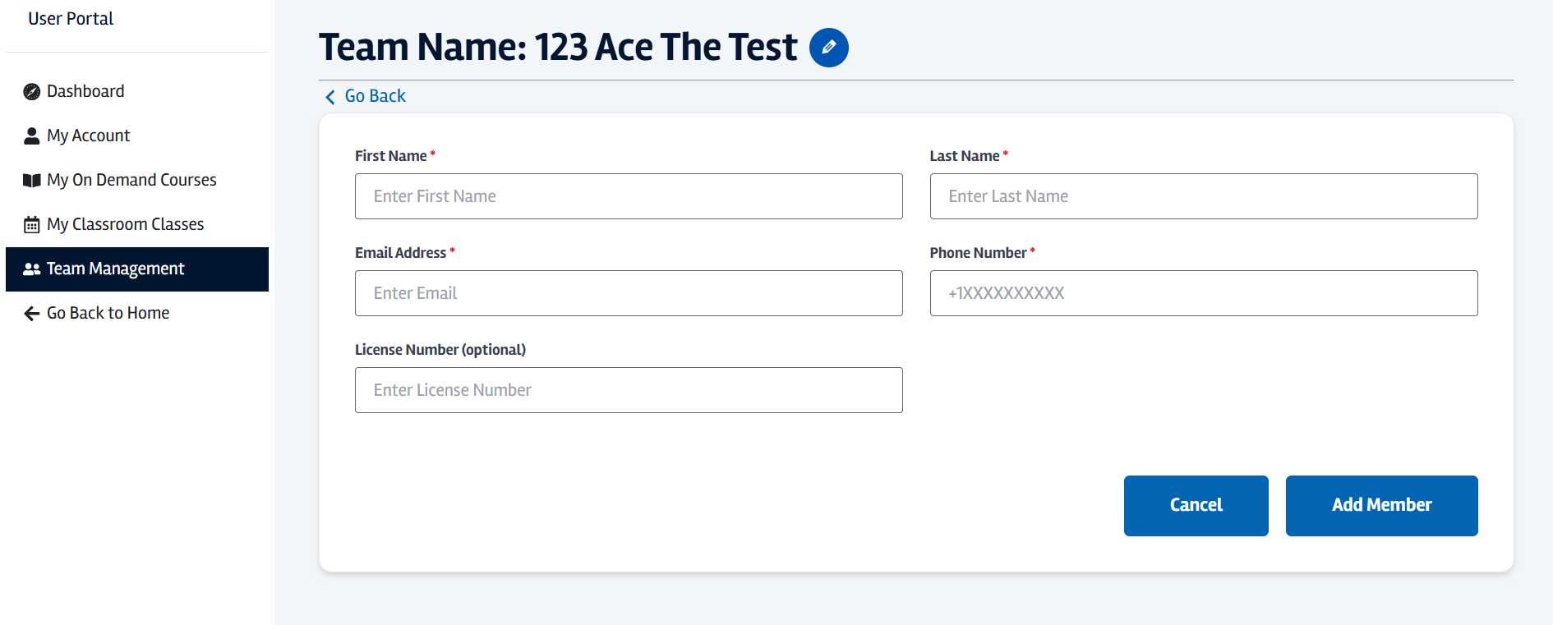Click the Go Back link
This screenshot has width=1553, height=625.
pos(376,96)
